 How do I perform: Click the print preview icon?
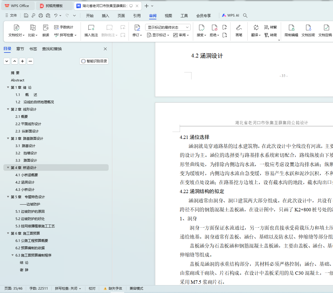48,15
